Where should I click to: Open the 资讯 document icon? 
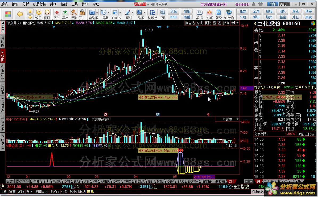point(162,12)
